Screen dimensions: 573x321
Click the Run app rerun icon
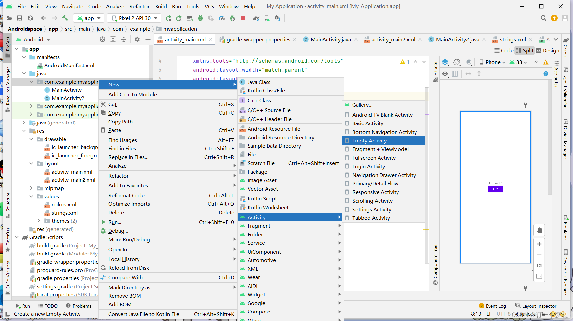168,18
